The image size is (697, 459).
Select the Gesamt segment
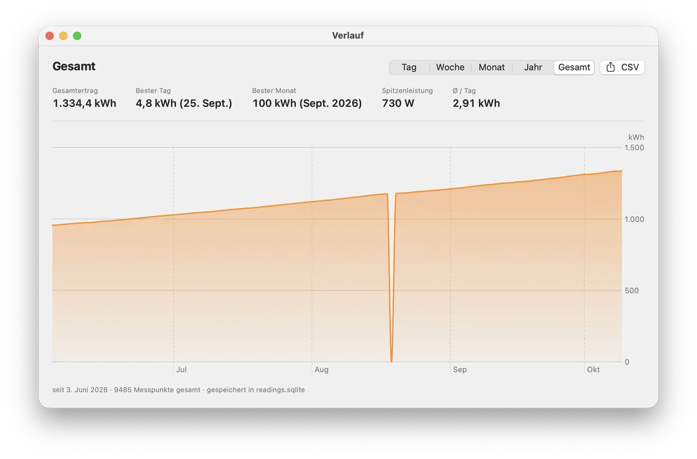click(574, 67)
